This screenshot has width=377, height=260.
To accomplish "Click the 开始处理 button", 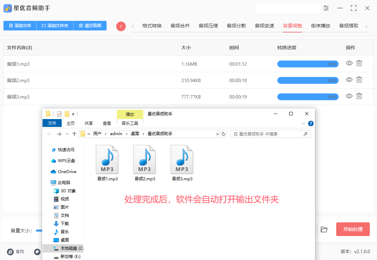I will pos(353,229).
